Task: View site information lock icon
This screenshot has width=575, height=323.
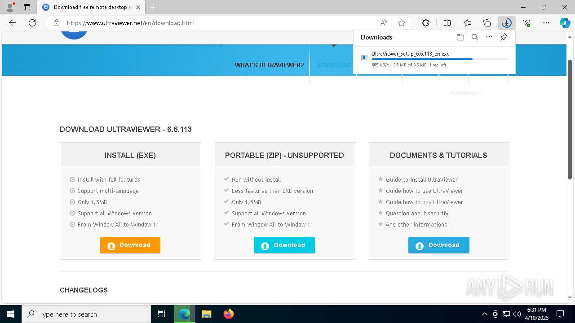Action: pyautogui.click(x=57, y=23)
